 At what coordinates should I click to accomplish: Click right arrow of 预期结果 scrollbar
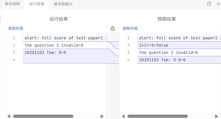point(217,116)
